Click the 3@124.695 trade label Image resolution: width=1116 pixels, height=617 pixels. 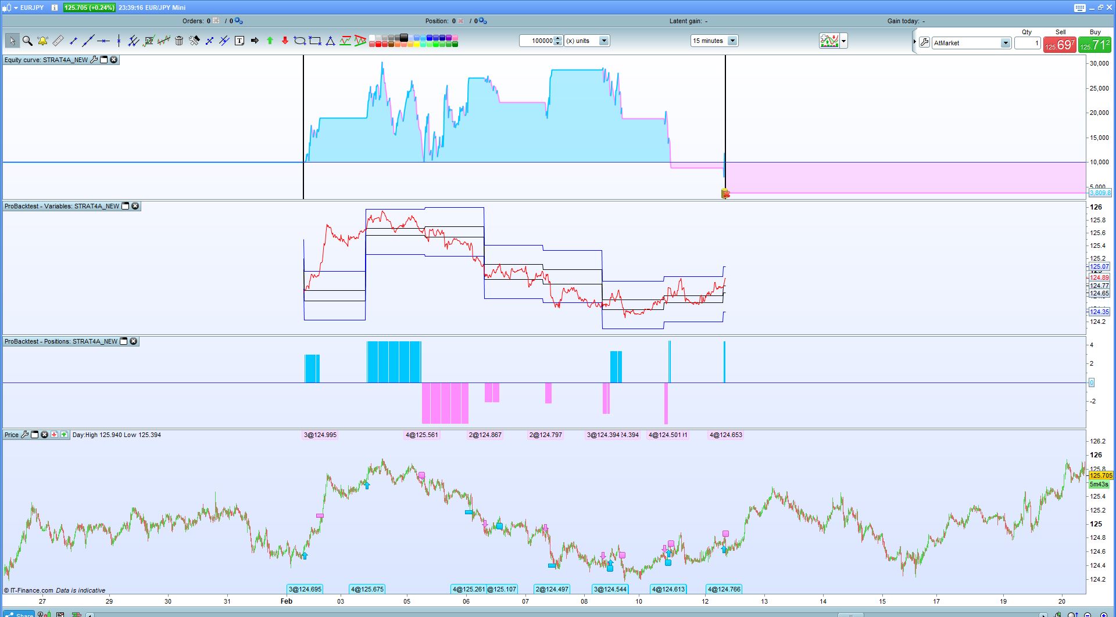[305, 589]
